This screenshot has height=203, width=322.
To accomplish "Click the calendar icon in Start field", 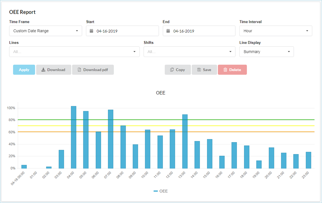I will 91,31.
